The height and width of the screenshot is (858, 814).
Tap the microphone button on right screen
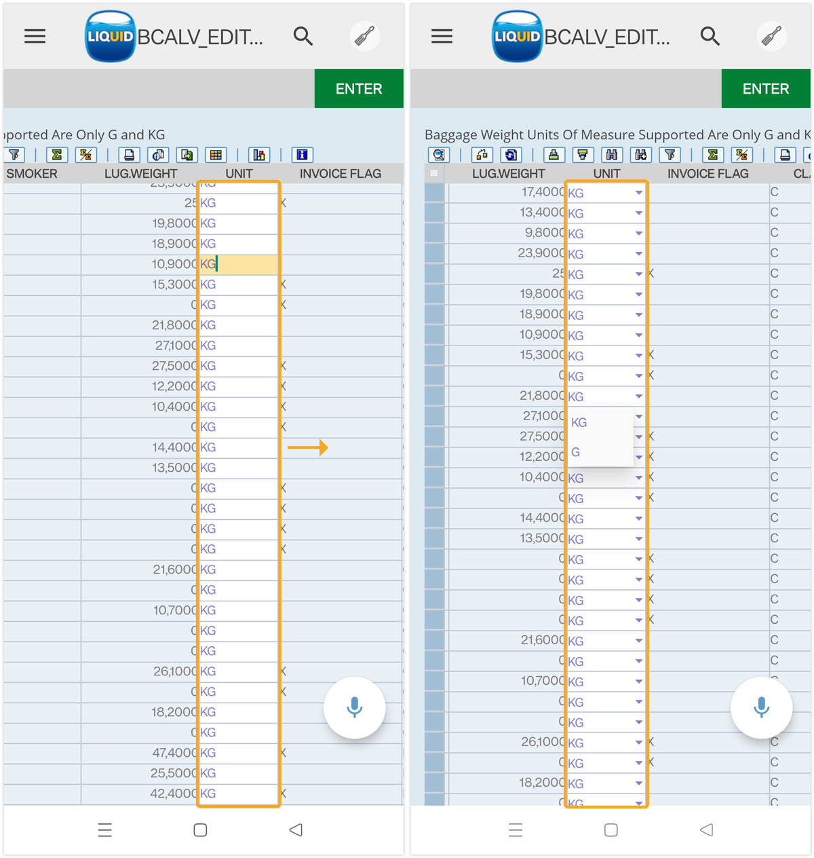click(x=761, y=707)
